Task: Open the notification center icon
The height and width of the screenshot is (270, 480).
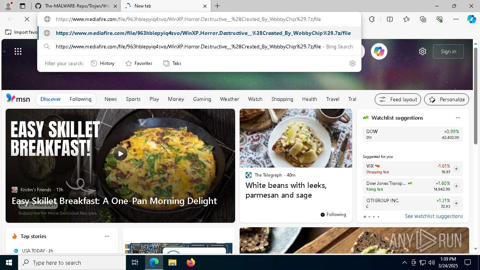Action: (468, 262)
